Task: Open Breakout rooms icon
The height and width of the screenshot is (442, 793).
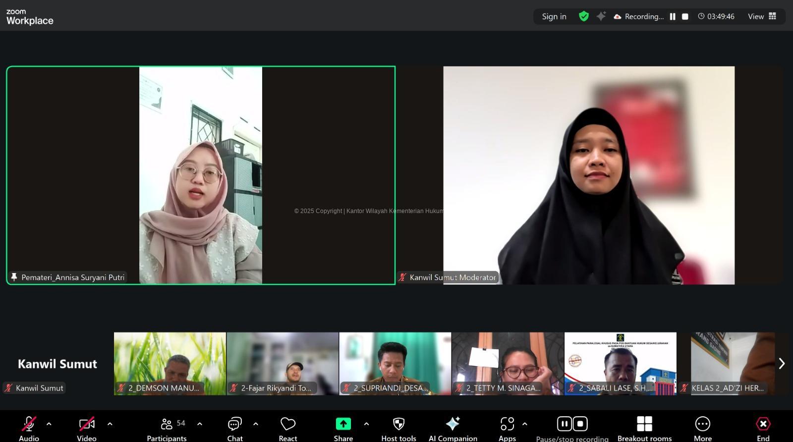Action: pyautogui.click(x=644, y=424)
